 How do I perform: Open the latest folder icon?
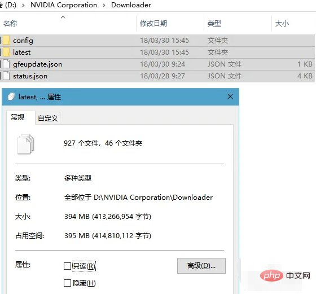[7, 52]
